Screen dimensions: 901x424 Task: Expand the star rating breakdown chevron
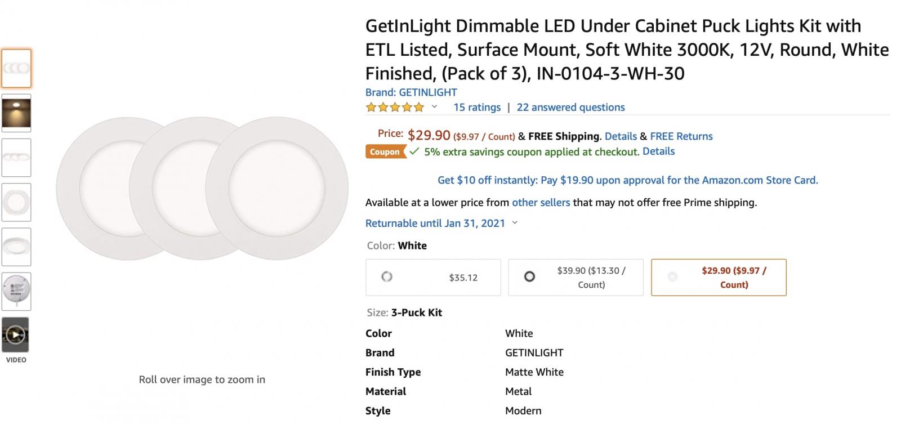pyautogui.click(x=434, y=106)
